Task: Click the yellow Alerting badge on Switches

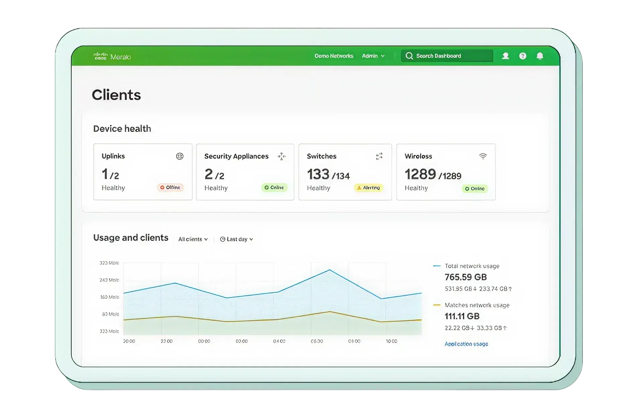Action: pyautogui.click(x=369, y=188)
